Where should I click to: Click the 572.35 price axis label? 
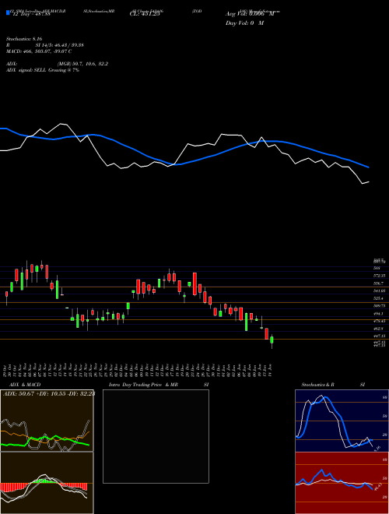pos(379,276)
